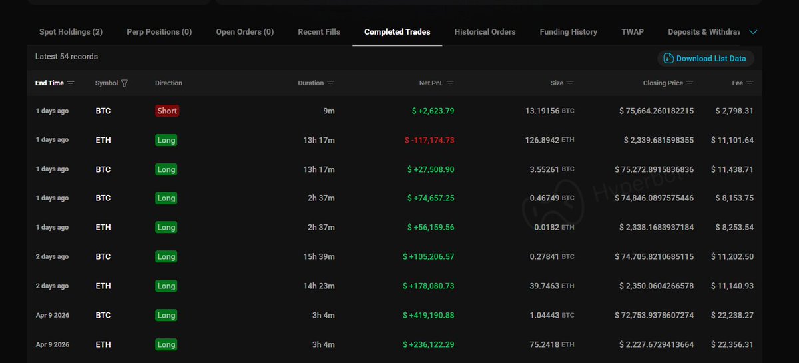799x363 pixels.
Task: Click the Closing Price sort icon
Action: point(690,83)
